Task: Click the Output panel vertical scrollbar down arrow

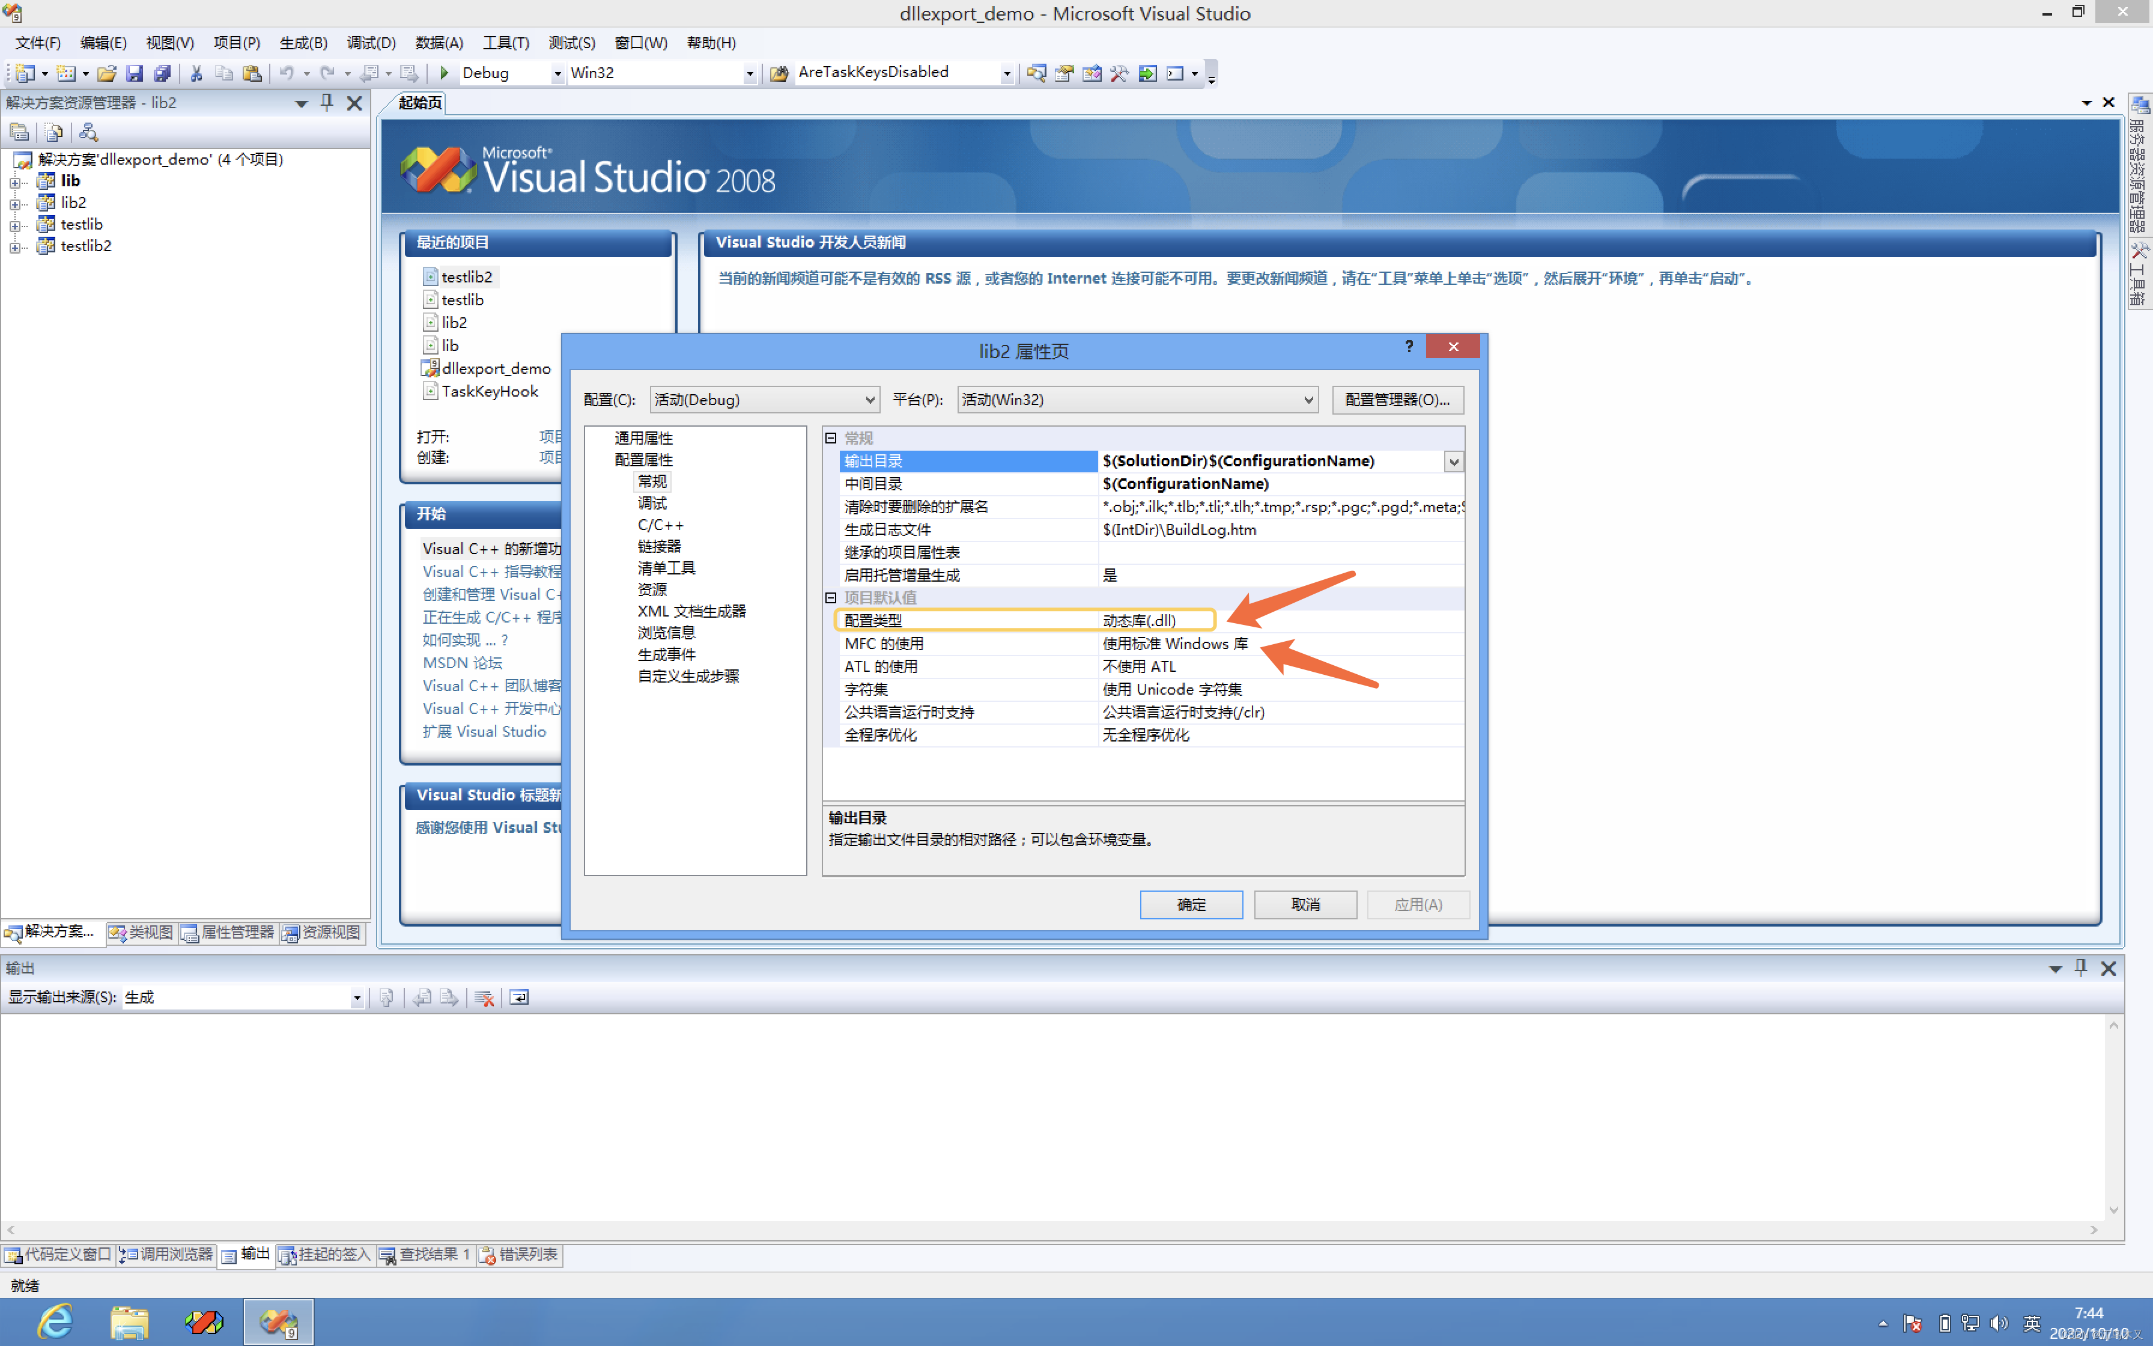Action: coord(2114,1210)
